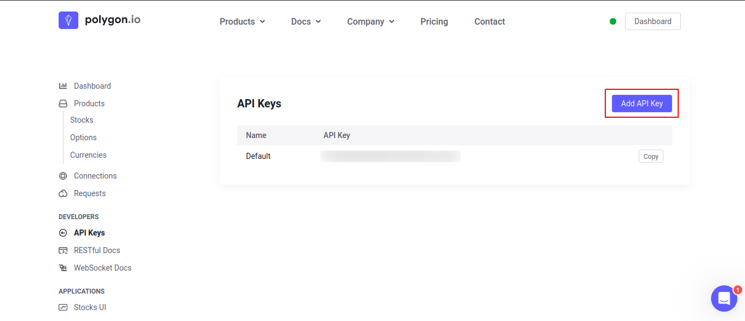This screenshot has height=321, width=745.
Task: Open the Intercom chat bubble
Action: [x=724, y=299]
